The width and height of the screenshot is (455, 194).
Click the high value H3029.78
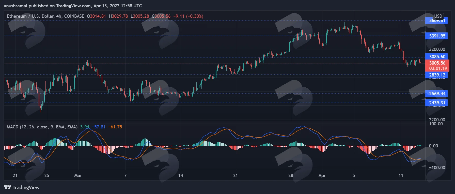click(x=118, y=16)
